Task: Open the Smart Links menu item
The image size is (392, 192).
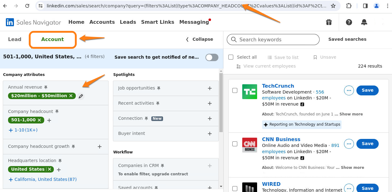Action: 157,22
